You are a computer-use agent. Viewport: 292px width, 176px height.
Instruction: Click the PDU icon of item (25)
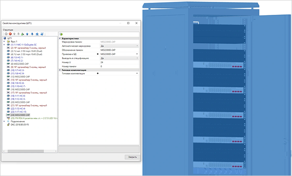8,118
